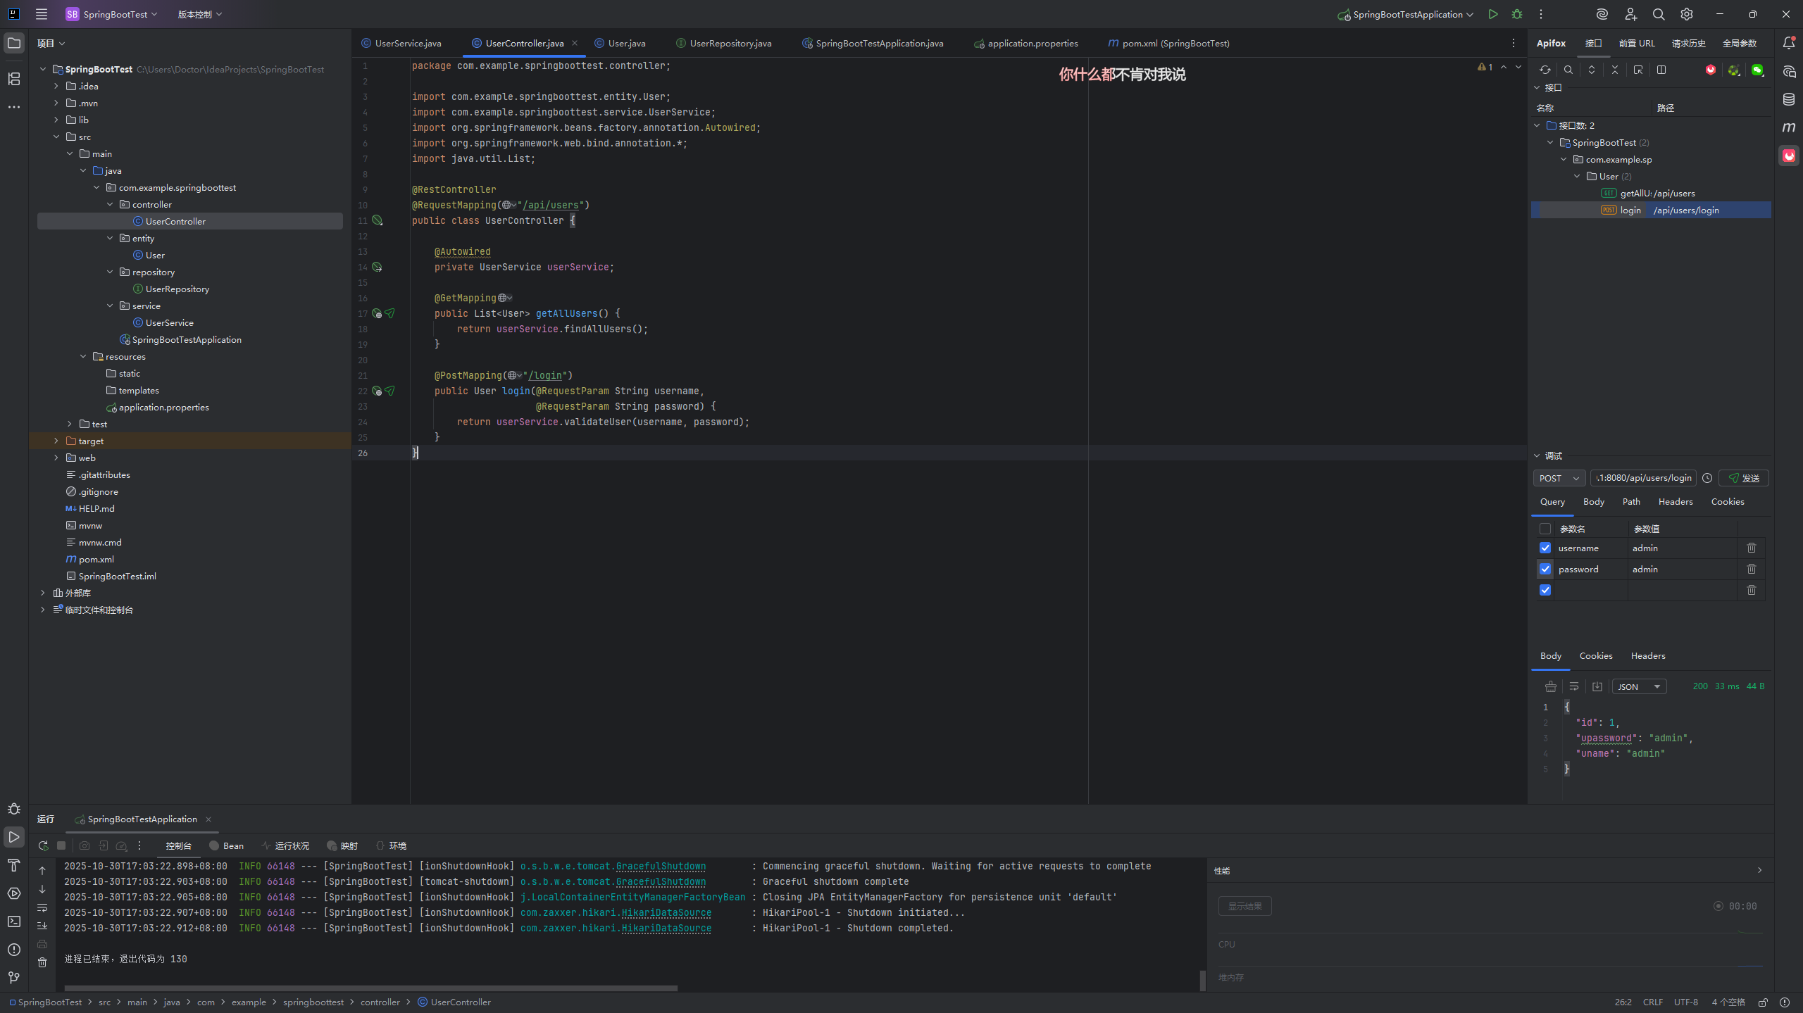This screenshot has height=1013, width=1803.
Task: Click the request URL input field
Action: tap(1643, 478)
